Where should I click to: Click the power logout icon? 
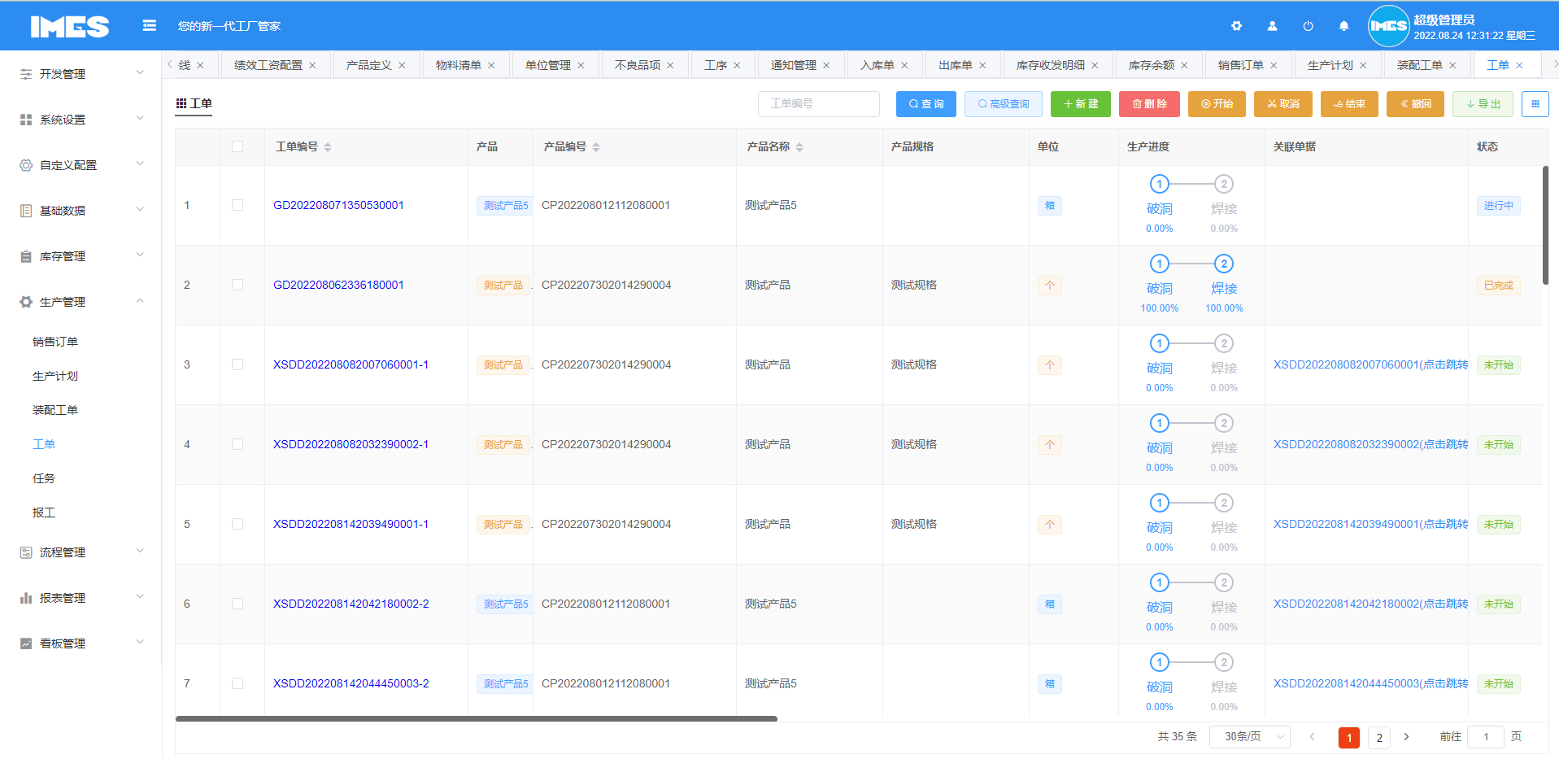(1308, 26)
